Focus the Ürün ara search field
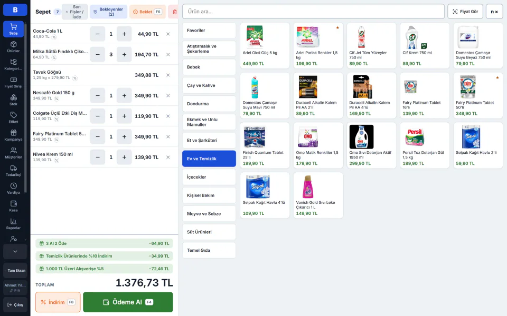507x316 pixels. 313,12
